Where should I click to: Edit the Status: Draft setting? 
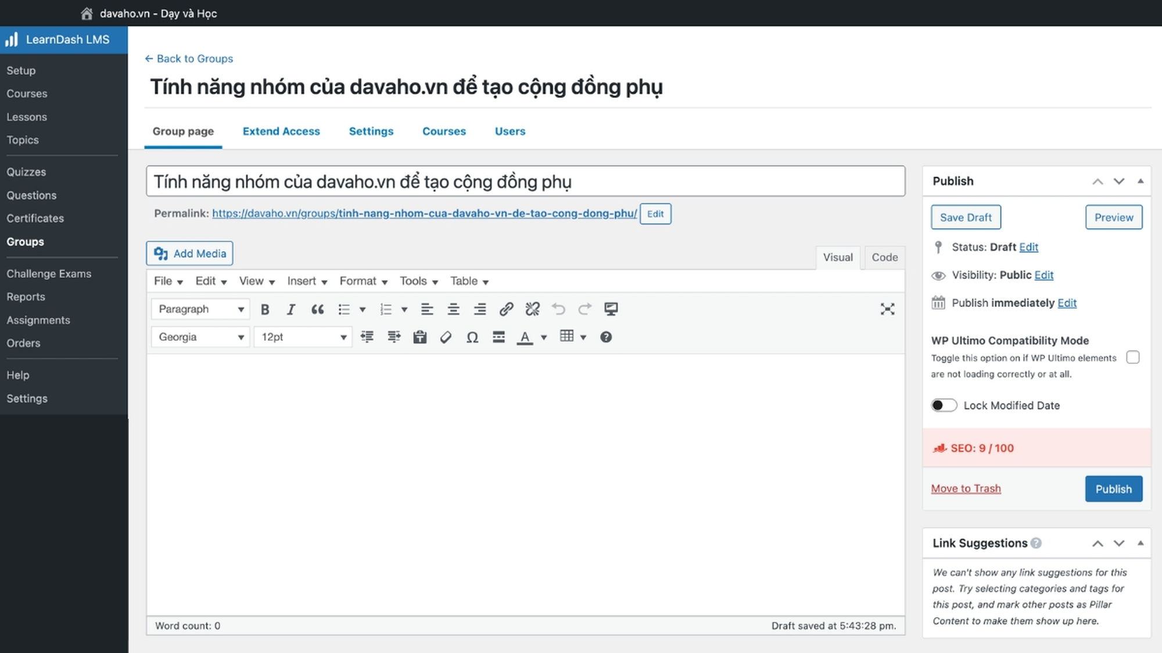coord(1028,247)
